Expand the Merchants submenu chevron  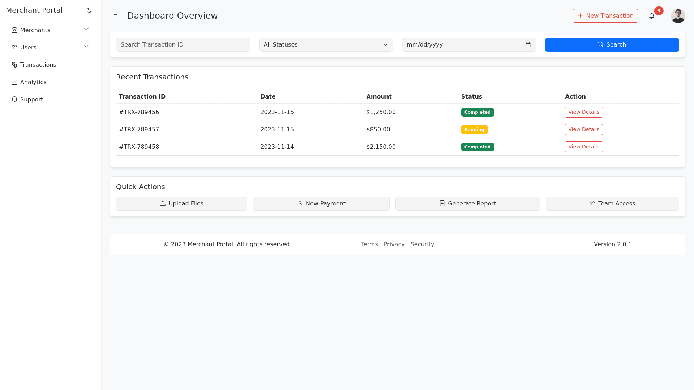[x=86, y=29]
